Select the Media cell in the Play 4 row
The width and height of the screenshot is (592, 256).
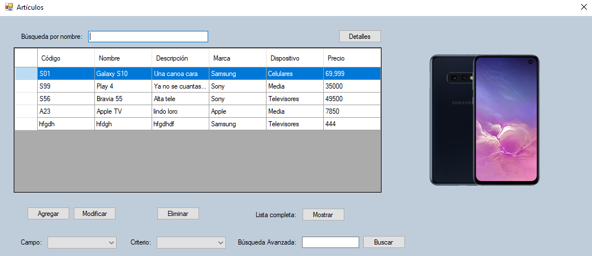click(295, 86)
